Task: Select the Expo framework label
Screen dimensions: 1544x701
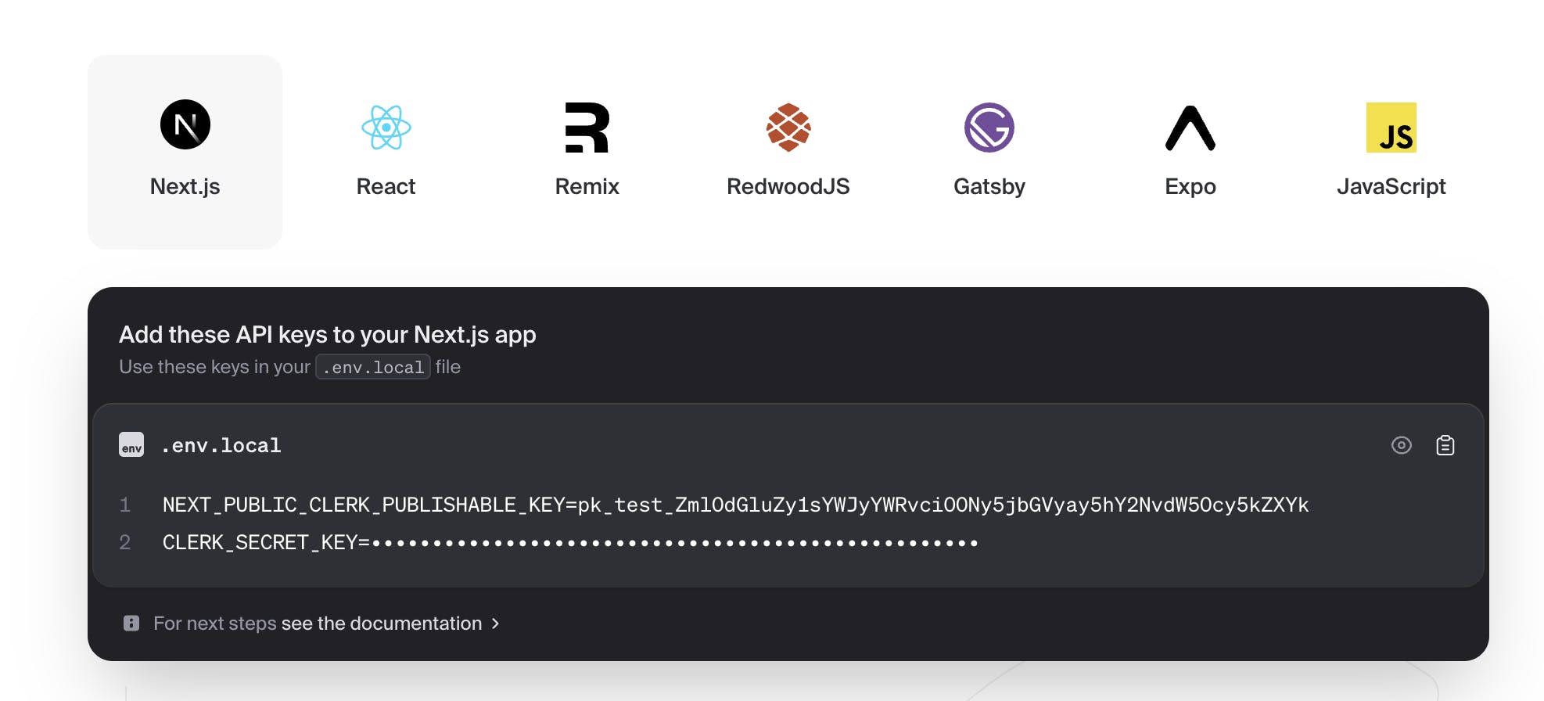Action: click(x=1190, y=186)
